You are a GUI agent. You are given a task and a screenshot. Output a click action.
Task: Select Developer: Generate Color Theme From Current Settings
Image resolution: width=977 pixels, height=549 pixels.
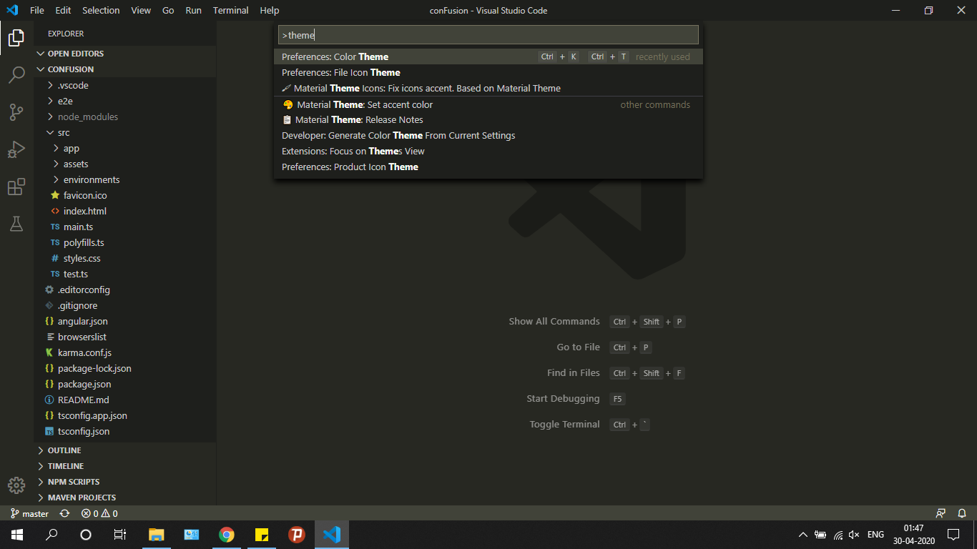[488, 135]
